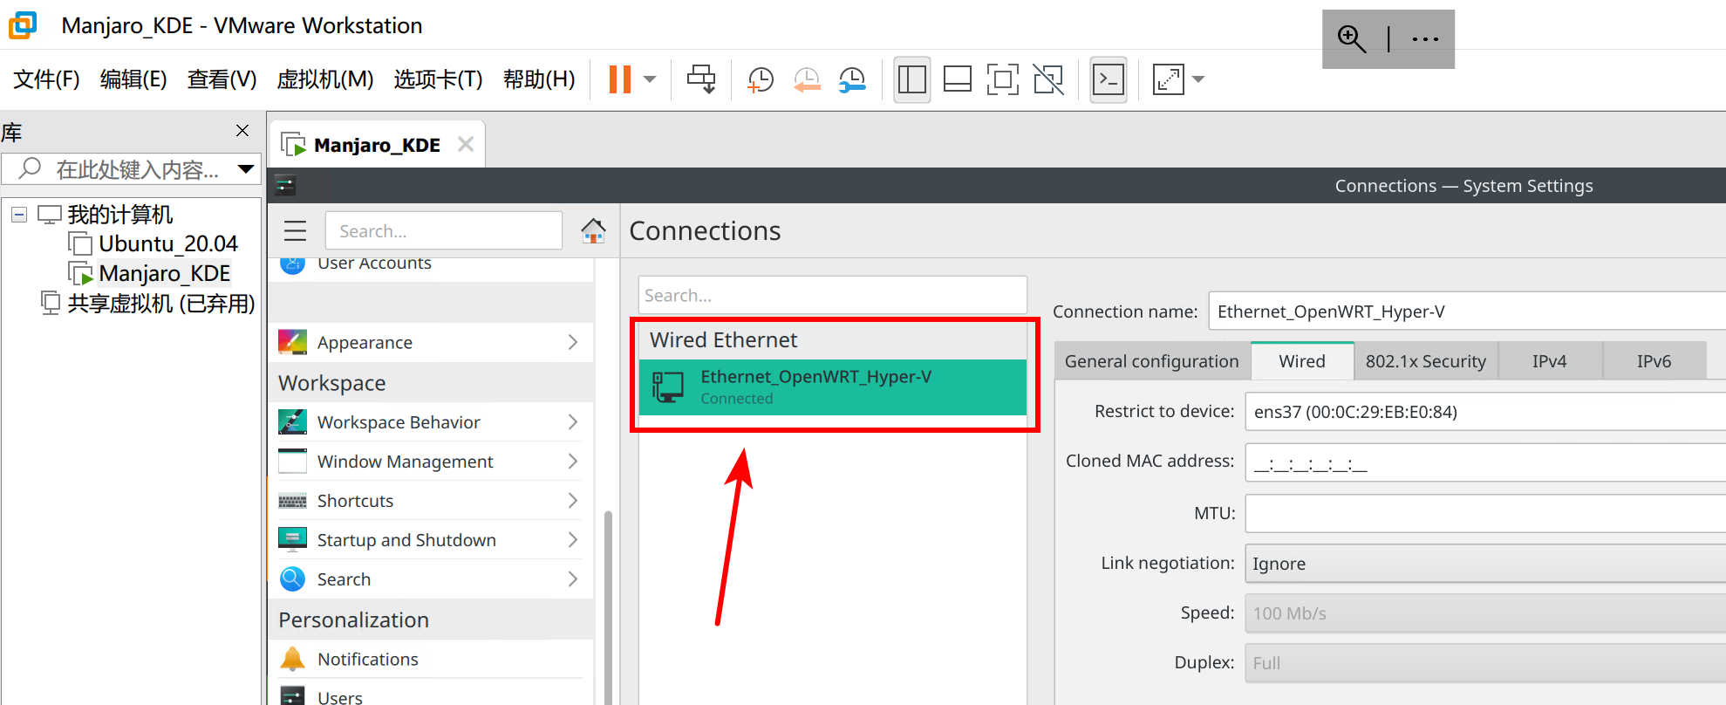Click the connections list search field

click(832, 295)
